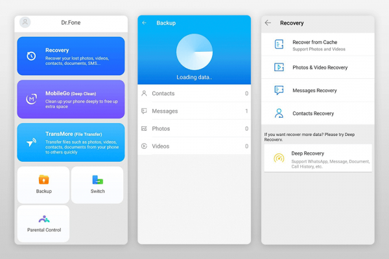The image size is (389, 259).
Task: Tap 'Clean up your phone deeply' description
Action: (x=82, y=104)
